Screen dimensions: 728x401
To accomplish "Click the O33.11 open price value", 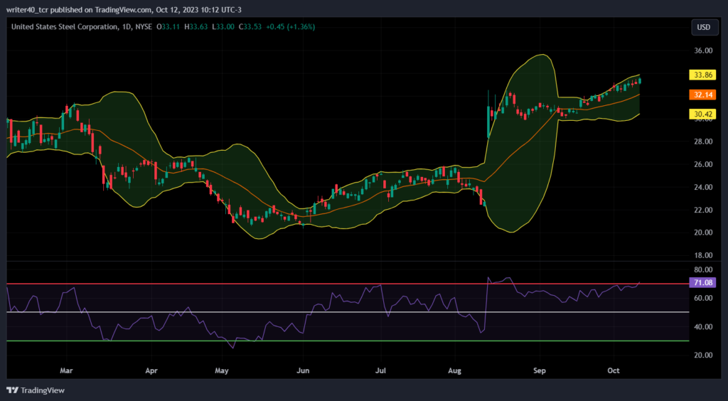I will [168, 27].
